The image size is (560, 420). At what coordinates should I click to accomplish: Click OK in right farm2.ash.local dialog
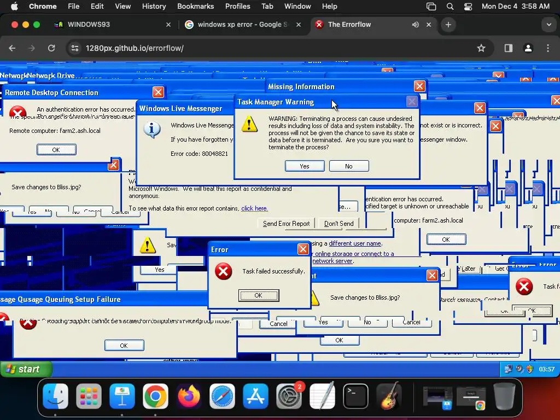tap(446, 240)
